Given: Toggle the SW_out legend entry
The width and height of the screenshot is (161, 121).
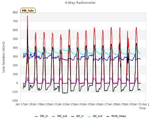Looking at the screenshot, I should tap(60, 116).
